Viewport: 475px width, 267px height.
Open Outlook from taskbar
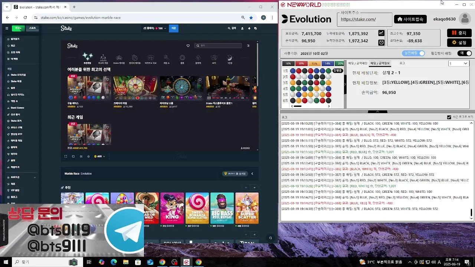click(x=150, y=262)
